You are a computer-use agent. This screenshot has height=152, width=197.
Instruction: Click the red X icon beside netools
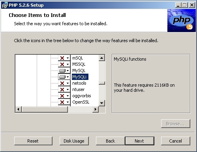[x=62, y=83]
